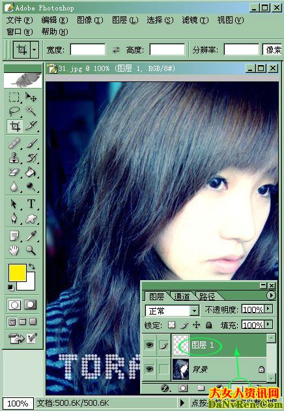
Task: Select the Lasso tool
Action: pos(14,111)
